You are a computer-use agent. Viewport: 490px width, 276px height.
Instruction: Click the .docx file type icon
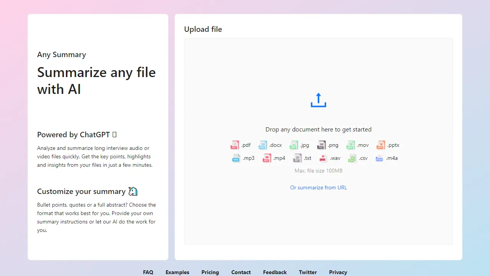point(263,145)
